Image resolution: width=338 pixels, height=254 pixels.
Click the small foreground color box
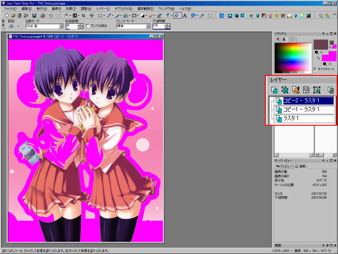click(332, 43)
